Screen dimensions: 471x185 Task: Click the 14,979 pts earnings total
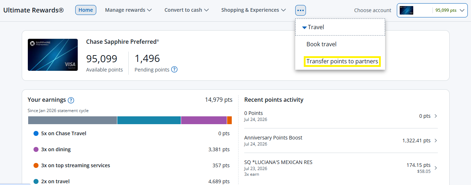[x=219, y=100]
